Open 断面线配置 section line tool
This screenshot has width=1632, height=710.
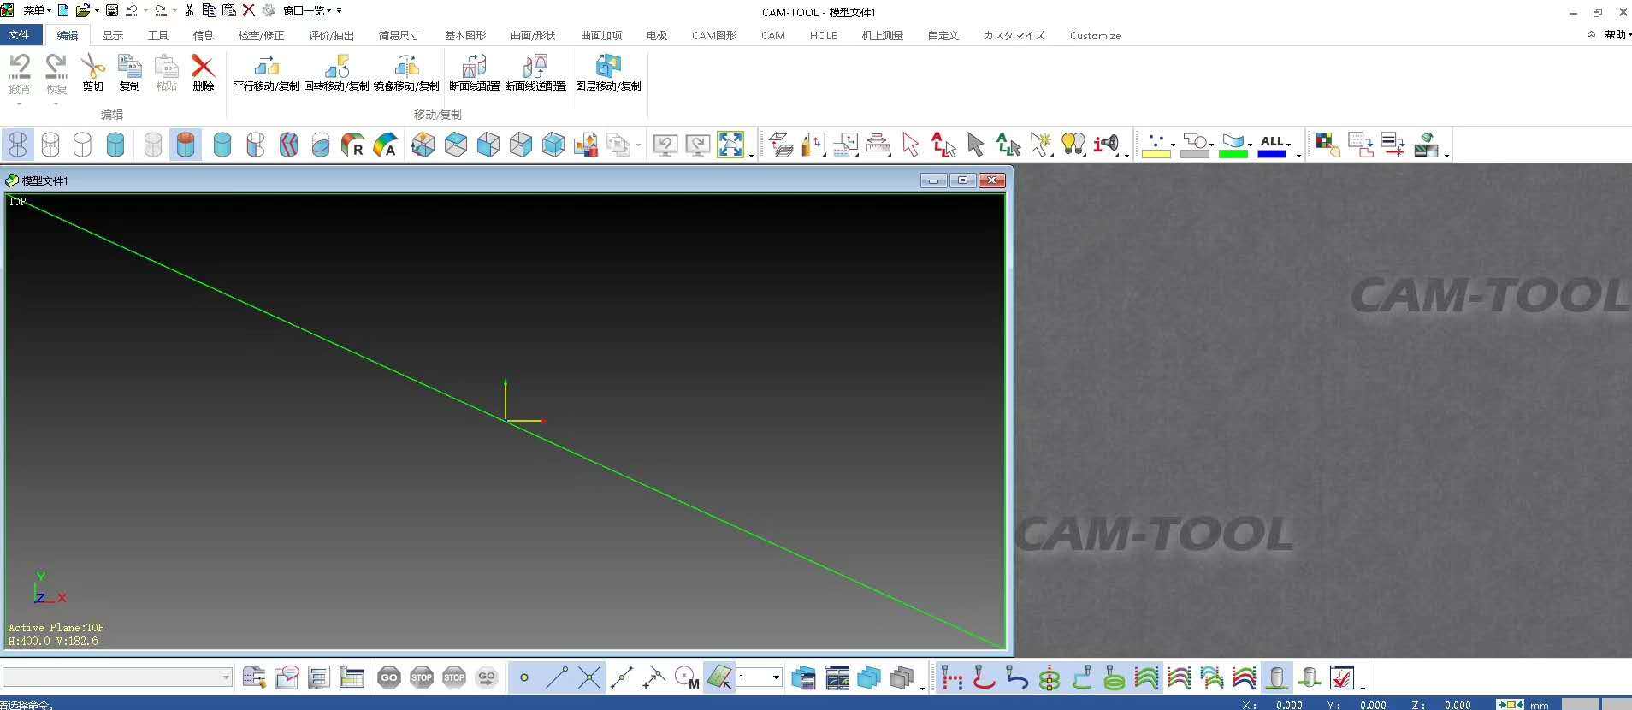coord(474,73)
